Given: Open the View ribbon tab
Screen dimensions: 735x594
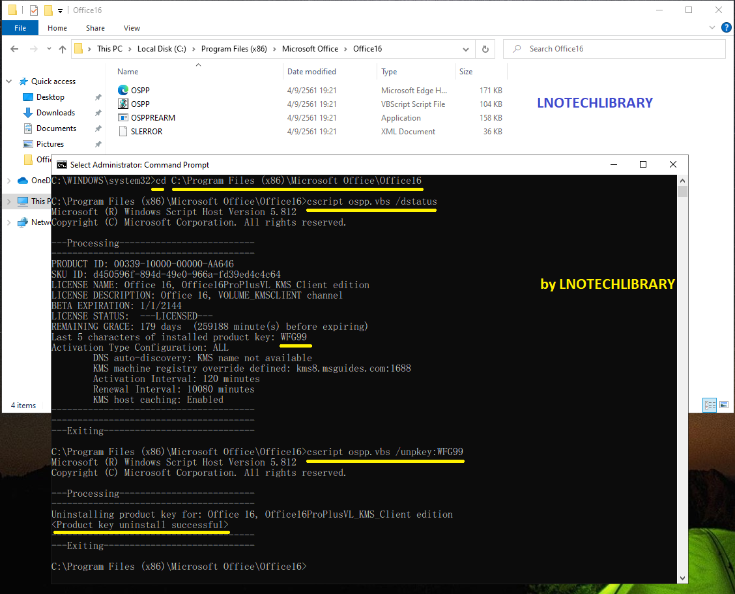Looking at the screenshot, I should [x=132, y=28].
